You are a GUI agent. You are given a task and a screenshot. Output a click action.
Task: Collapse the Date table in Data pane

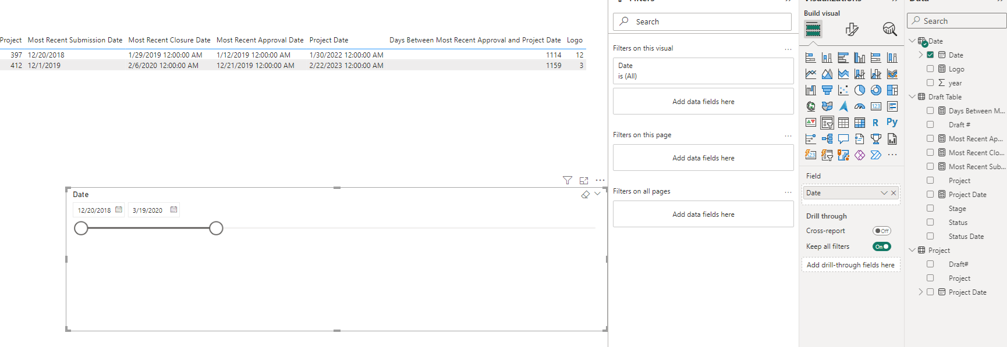912,41
